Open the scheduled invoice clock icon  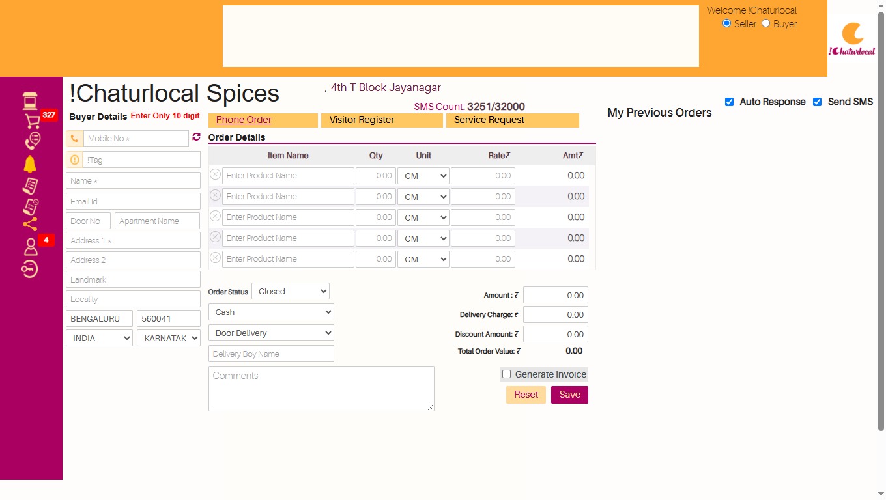click(x=31, y=206)
